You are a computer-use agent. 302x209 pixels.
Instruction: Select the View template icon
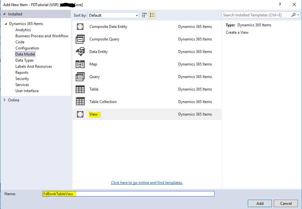pyautogui.click(x=80, y=114)
